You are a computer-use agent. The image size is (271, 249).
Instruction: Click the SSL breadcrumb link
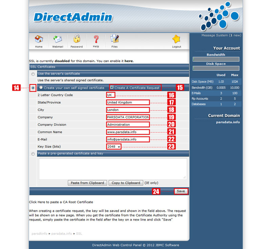tap(79, 234)
